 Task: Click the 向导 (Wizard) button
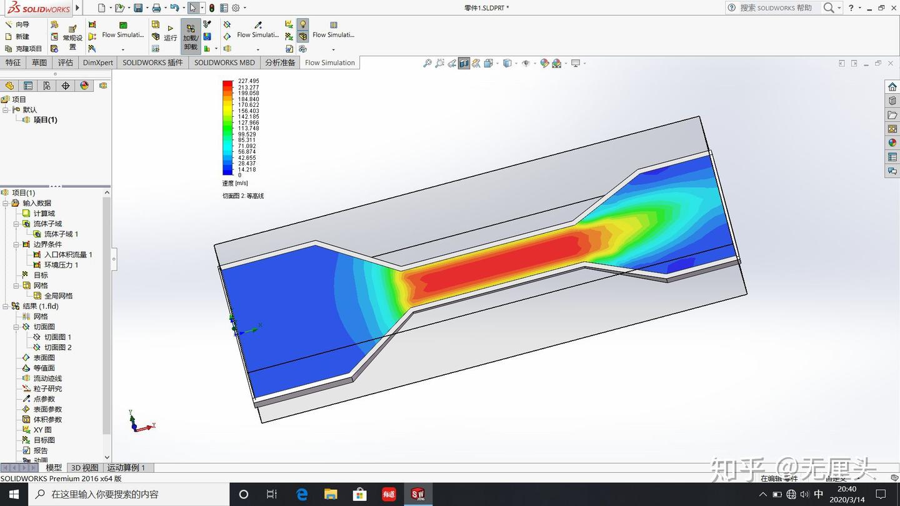pos(17,24)
